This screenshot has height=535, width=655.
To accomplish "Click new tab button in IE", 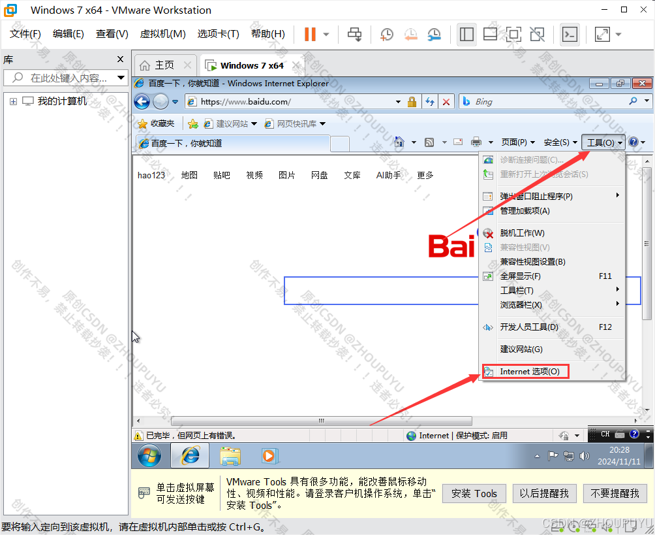I will point(340,144).
